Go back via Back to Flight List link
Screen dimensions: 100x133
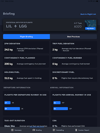[x=88, y=14]
